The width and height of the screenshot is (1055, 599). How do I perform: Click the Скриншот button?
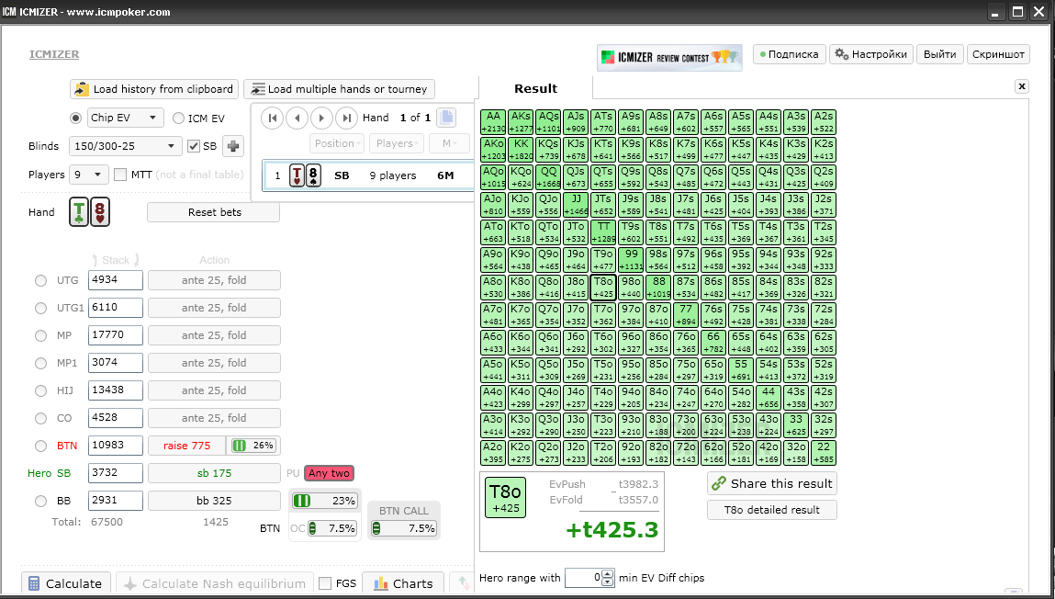[998, 54]
